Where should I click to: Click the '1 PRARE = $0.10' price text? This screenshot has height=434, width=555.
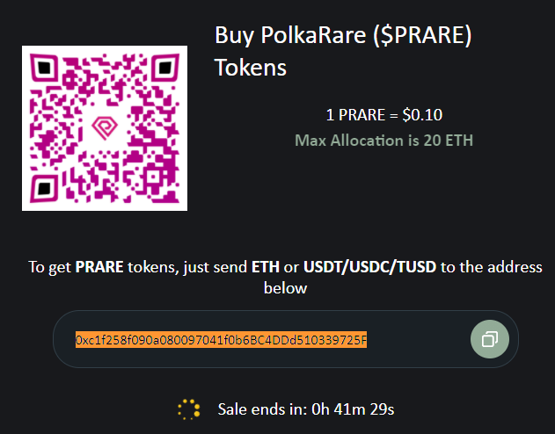coord(384,115)
